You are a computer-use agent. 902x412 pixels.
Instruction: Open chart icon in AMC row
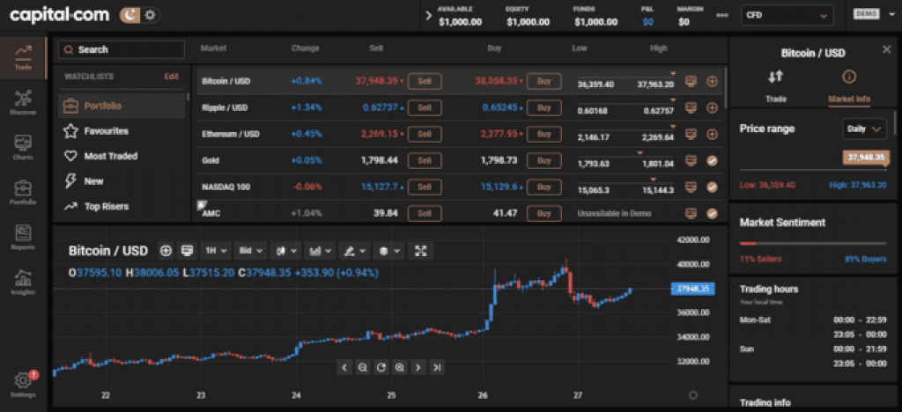(691, 213)
